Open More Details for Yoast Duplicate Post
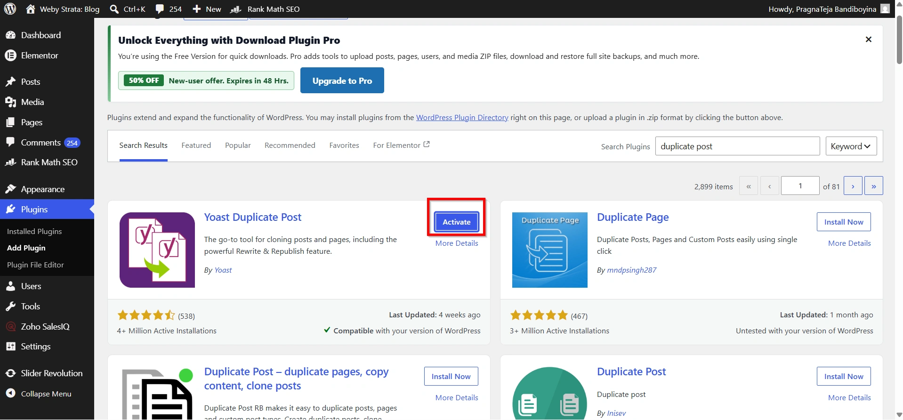This screenshot has width=903, height=420. [457, 243]
